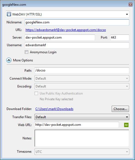Image resolution: width=135 pixels, height=160 pixels.
Task: Open the Encoding dropdown
Action: 82,86
